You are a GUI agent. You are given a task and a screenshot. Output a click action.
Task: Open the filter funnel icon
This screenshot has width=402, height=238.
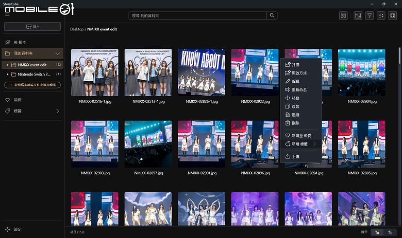pyautogui.click(x=370, y=16)
